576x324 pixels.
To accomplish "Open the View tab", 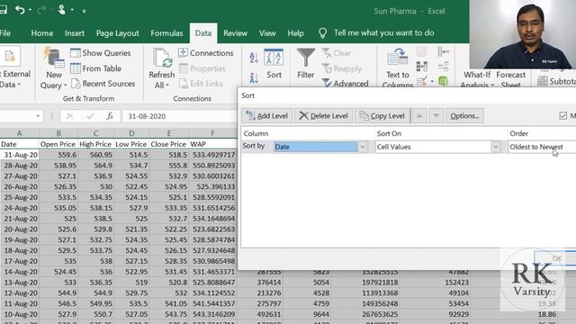I will [x=267, y=33].
